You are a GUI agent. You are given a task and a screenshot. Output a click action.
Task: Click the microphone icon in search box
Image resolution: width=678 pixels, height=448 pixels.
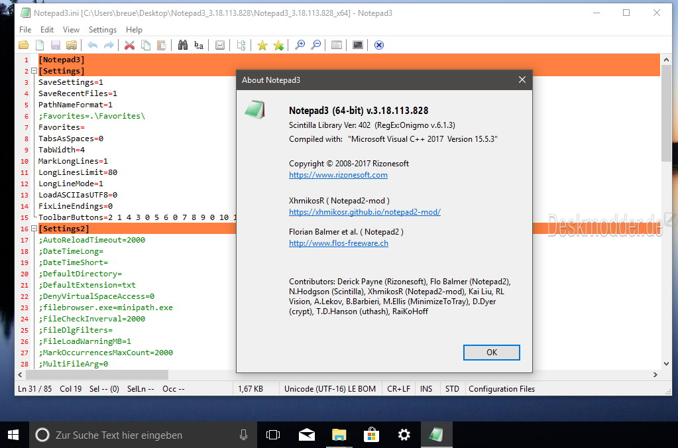243,435
